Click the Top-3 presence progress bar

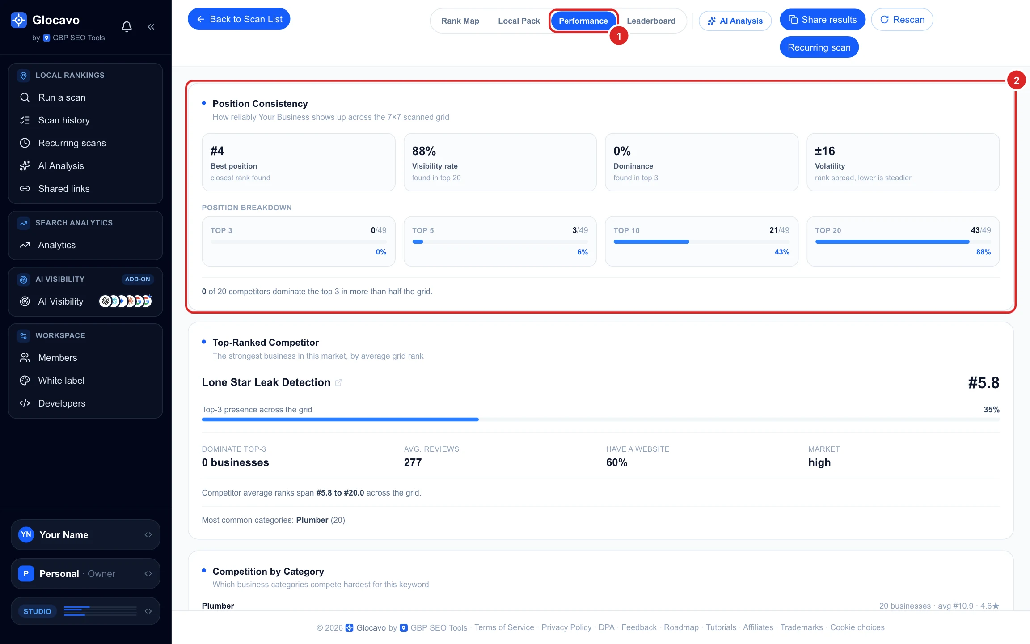click(x=600, y=419)
